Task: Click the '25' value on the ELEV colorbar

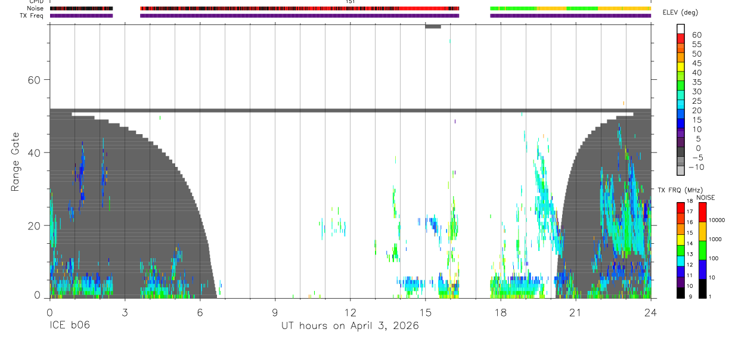Action: [696, 101]
